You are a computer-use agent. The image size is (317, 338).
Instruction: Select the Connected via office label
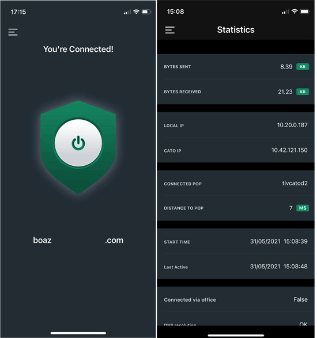point(190,300)
